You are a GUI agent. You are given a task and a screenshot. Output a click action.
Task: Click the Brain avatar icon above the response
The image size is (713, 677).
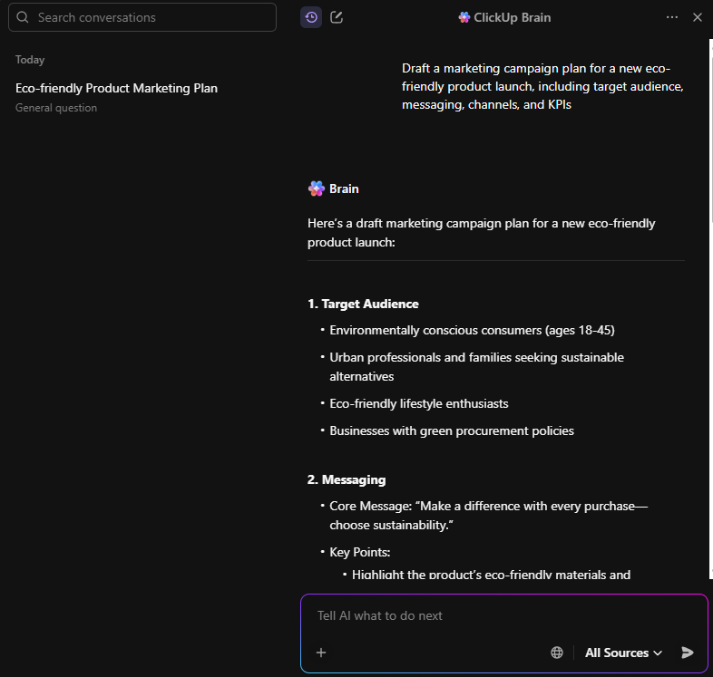pos(317,189)
